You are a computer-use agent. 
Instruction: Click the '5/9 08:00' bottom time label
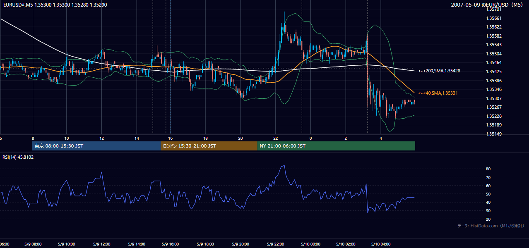32,244
